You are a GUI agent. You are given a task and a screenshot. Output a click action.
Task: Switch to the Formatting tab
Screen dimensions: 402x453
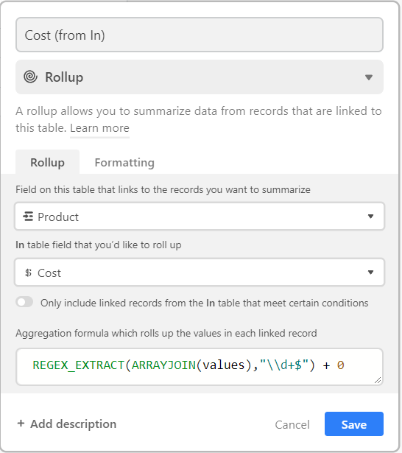pyautogui.click(x=124, y=162)
